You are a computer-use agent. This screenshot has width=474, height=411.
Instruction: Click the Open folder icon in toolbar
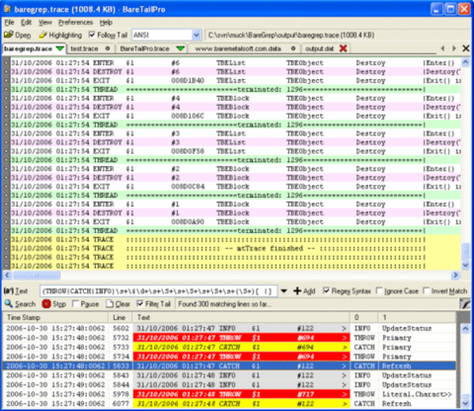tap(9, 35)
